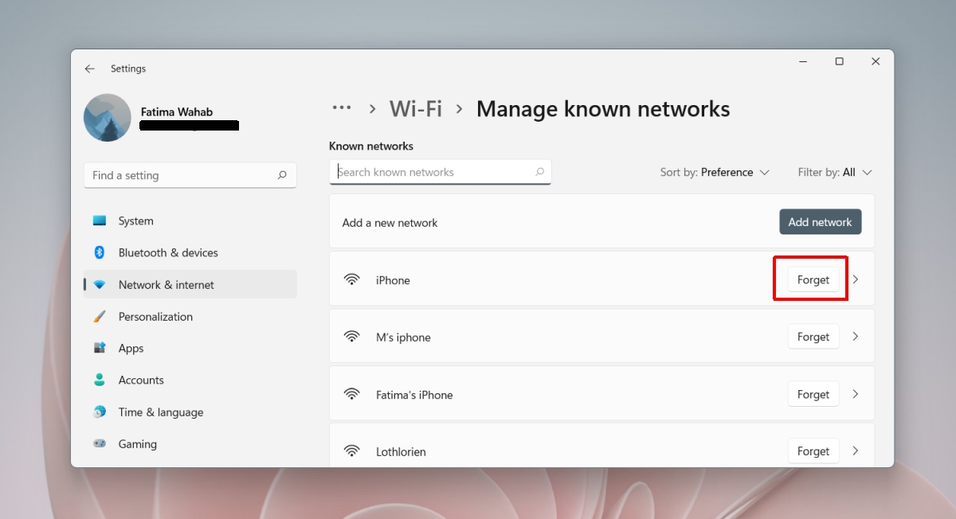956x519 pixels.
Task: Click the Network & internet globe icon
Action: click(x=100, y=284)
